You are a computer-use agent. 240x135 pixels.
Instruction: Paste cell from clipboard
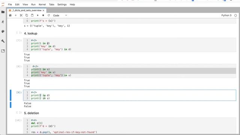(x=32, y=15)
